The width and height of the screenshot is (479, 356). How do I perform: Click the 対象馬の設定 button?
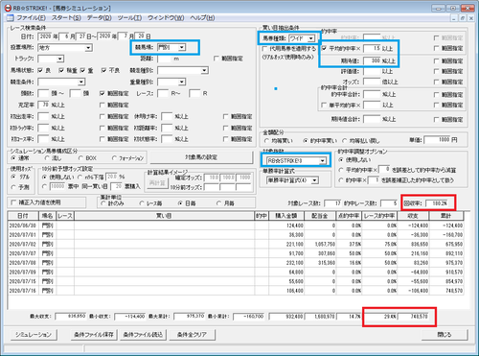coord(201,157)
